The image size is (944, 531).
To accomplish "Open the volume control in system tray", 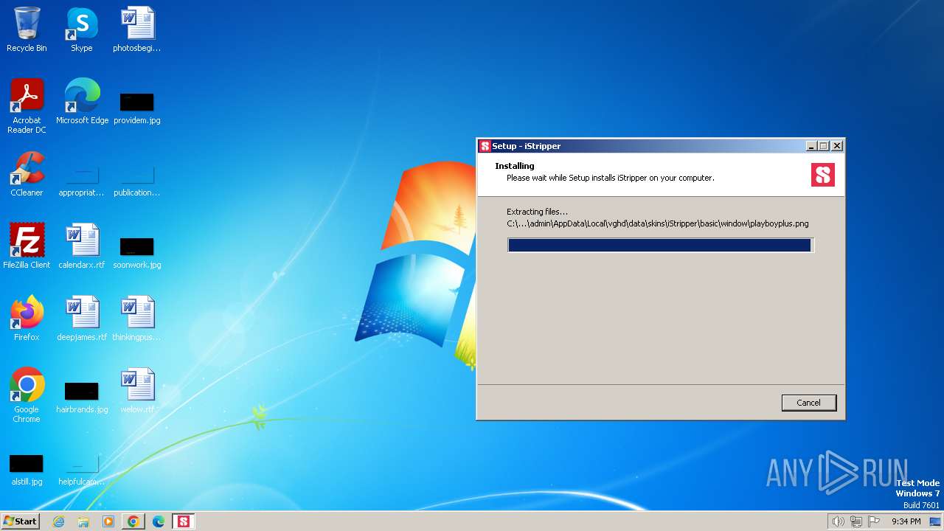I will click(838, 521).
